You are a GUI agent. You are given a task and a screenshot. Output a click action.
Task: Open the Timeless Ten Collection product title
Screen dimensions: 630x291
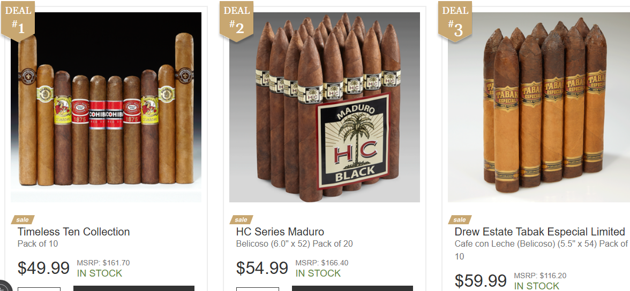click(x=73, y=232)
